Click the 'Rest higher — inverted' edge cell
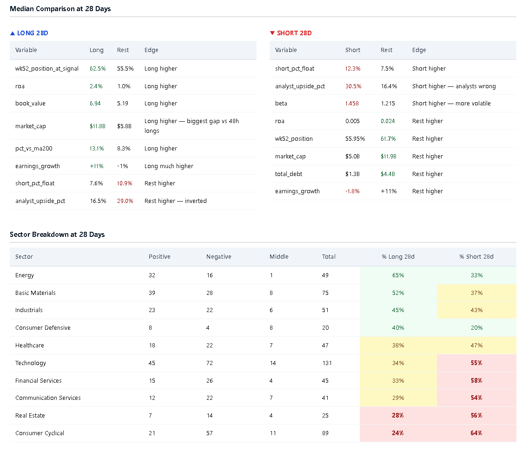Screen dimensions: 522x457 tap(175, 201)
